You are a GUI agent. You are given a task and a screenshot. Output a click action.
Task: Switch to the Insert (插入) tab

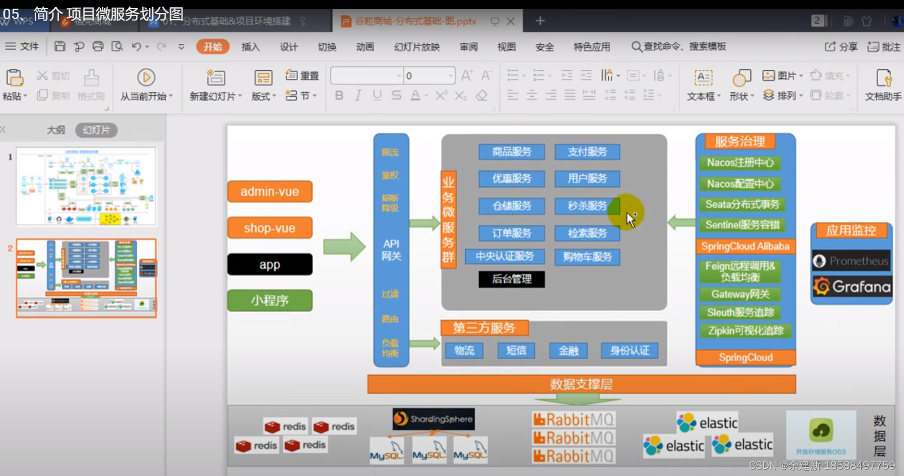coord(250,47)
